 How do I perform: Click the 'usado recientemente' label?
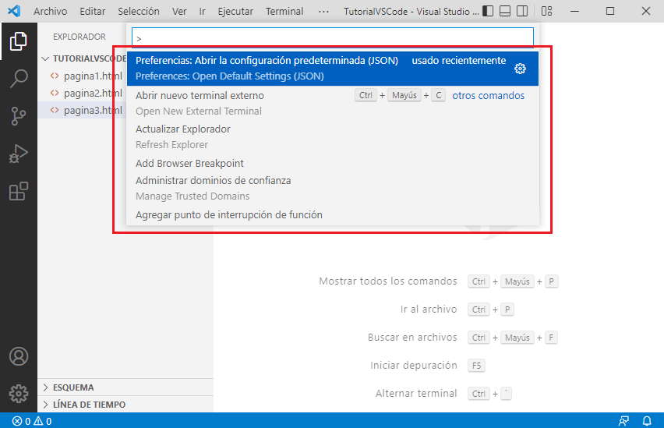pos(458,60)
